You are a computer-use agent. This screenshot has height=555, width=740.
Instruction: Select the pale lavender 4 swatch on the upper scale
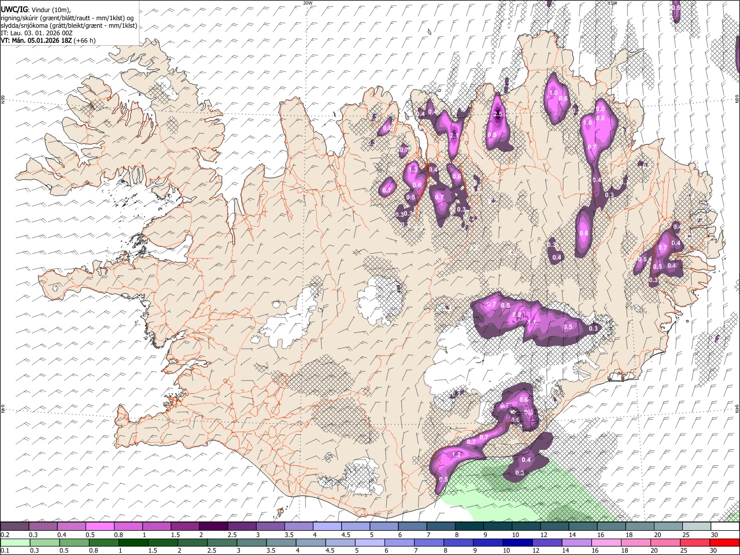[326, 527]
